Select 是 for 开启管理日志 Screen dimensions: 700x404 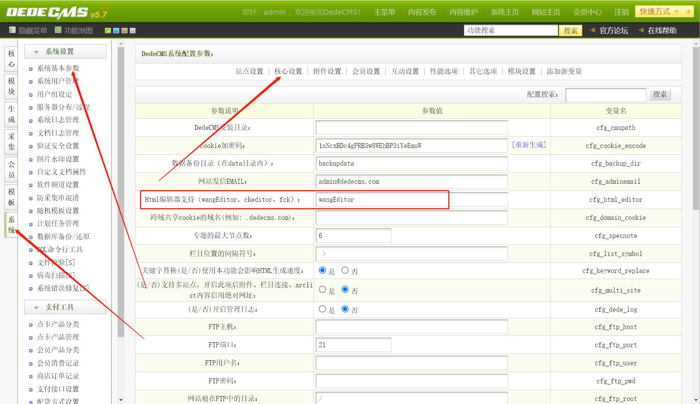[322, 309]
